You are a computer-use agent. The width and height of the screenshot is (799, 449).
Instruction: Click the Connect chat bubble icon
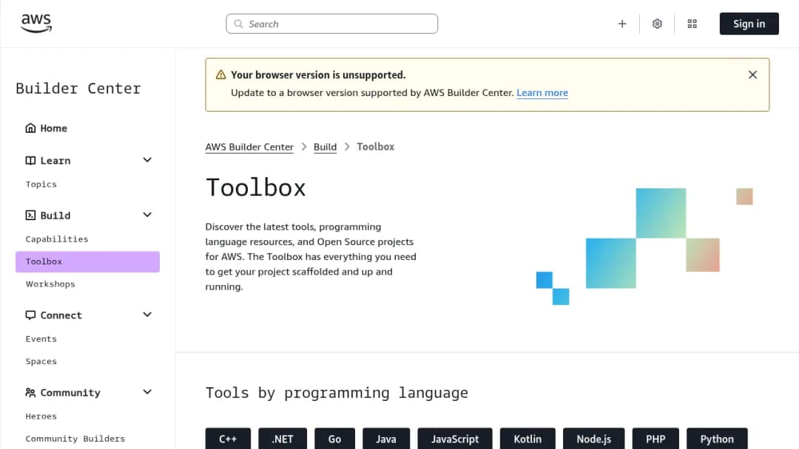[x=30, y=315]
